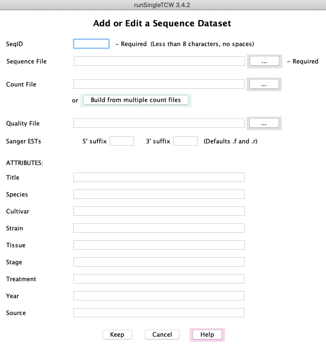This screenshot has height=347, width=326.
Task: Click the SeqID text field
Action: point(91,44)
